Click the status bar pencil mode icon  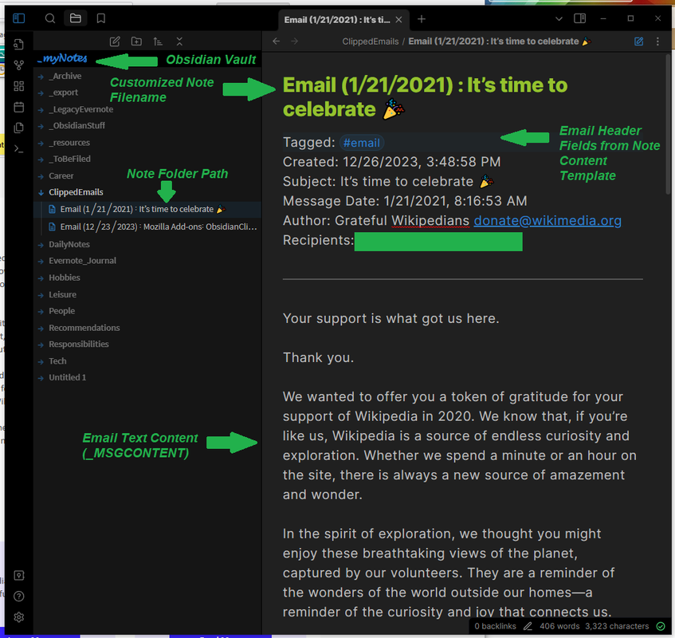click(528, 626)
